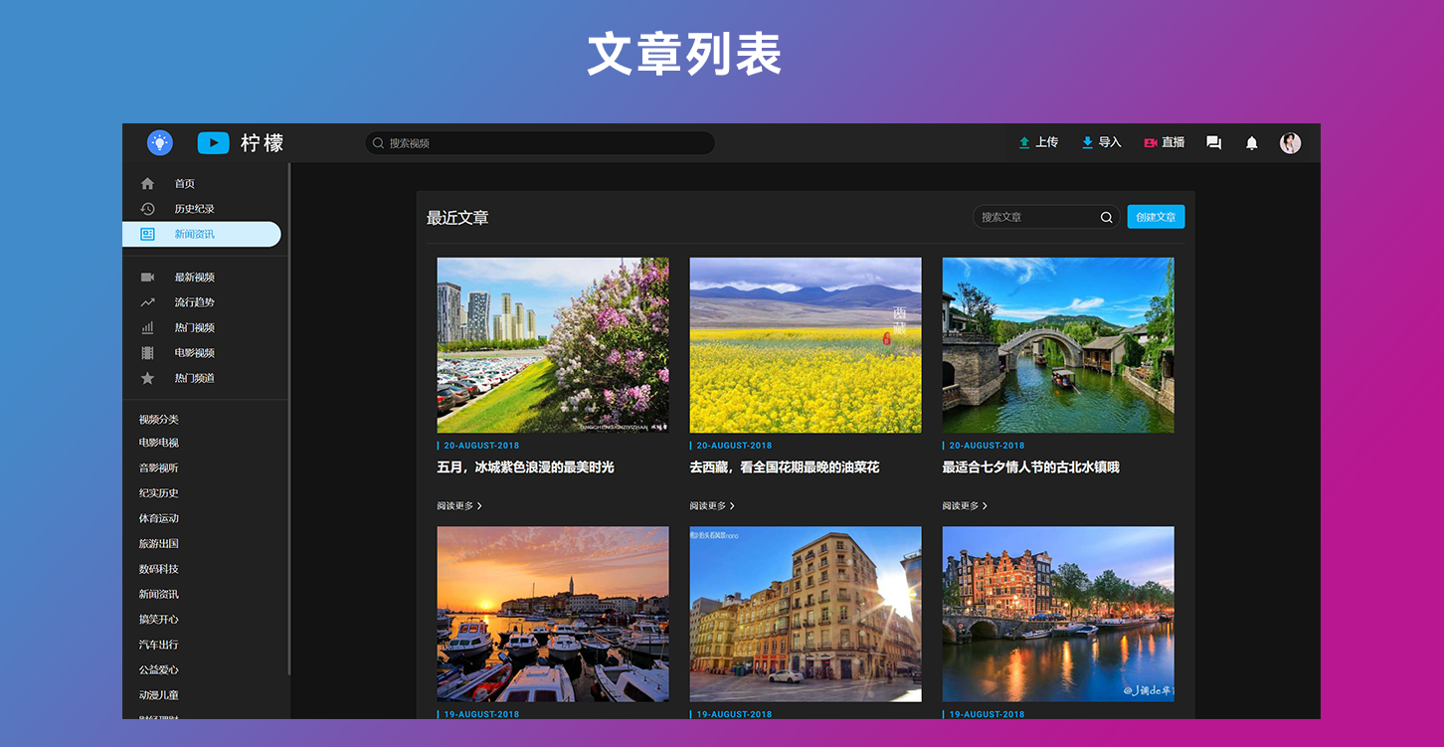Open the notification bell icon

(x=1251, y=143)
